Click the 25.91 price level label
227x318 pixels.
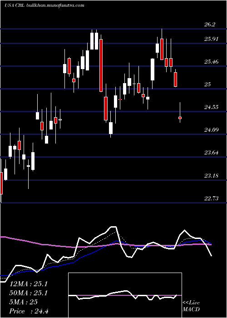point(211,39)
